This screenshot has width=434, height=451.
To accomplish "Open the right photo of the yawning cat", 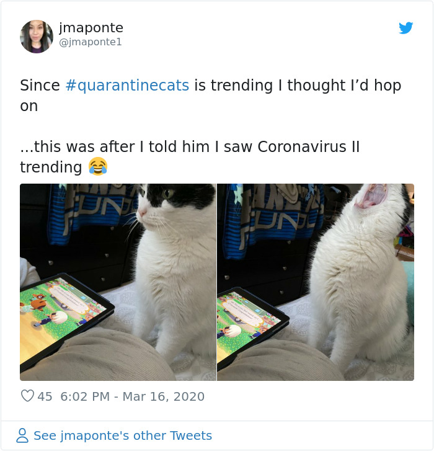I will click(x=316, y=282).
